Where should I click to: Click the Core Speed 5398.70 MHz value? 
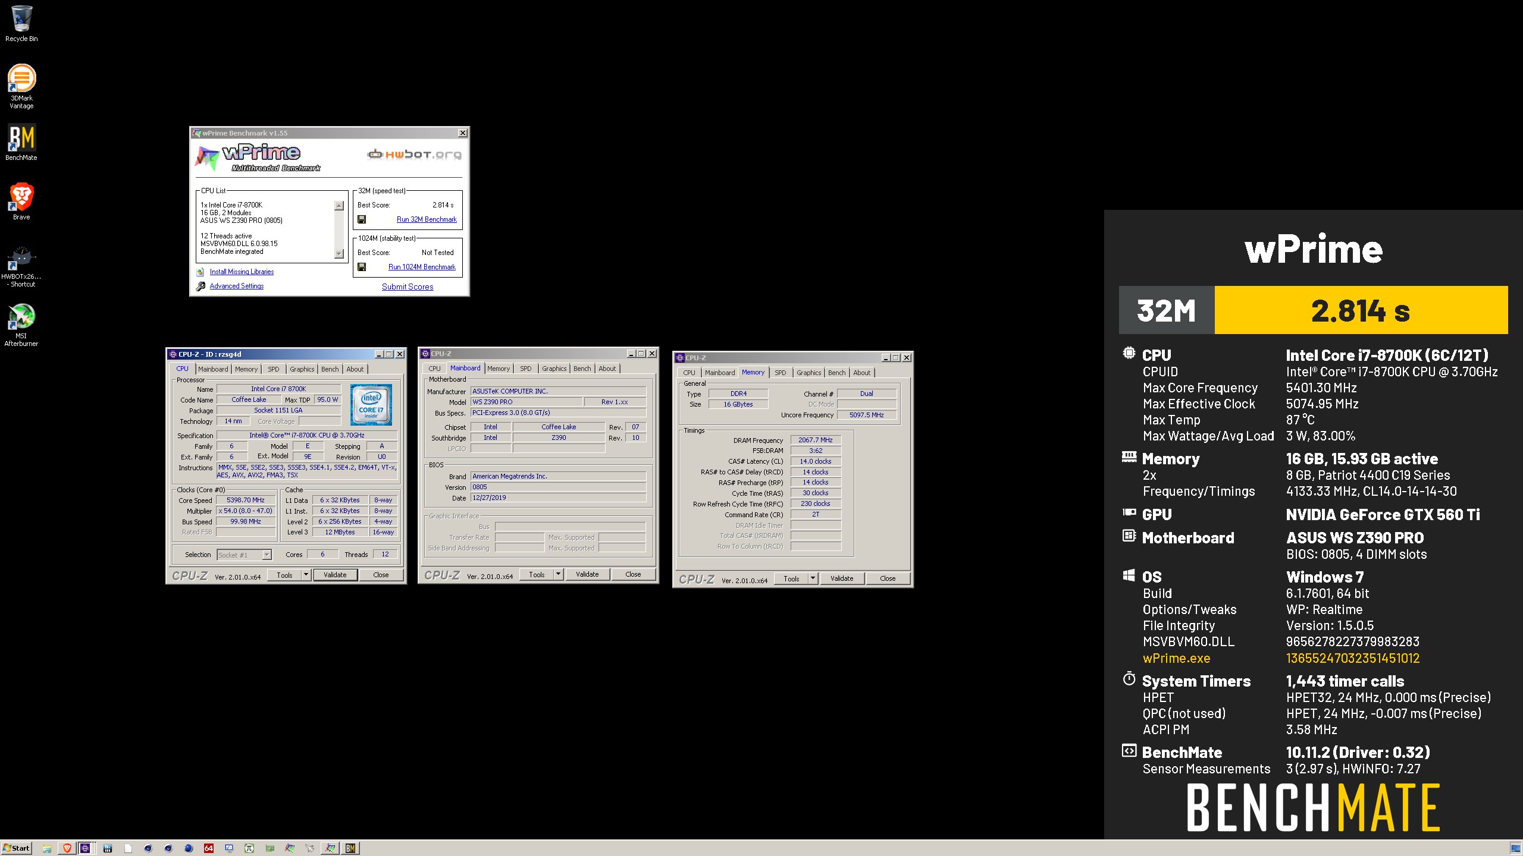pyautogui.click(x=246, y=500)
